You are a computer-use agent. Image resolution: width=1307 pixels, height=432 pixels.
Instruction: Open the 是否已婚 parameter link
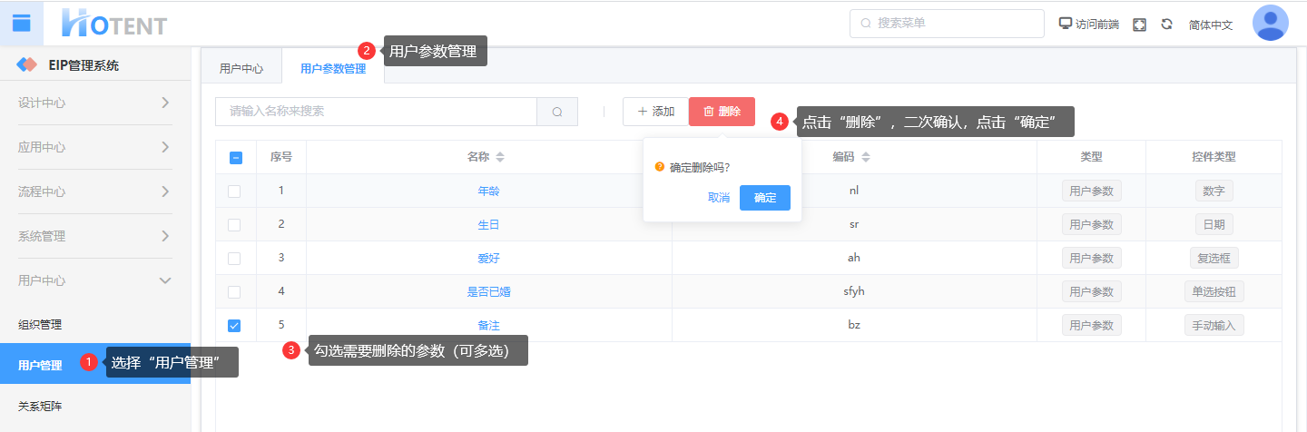tap(488, 291)
